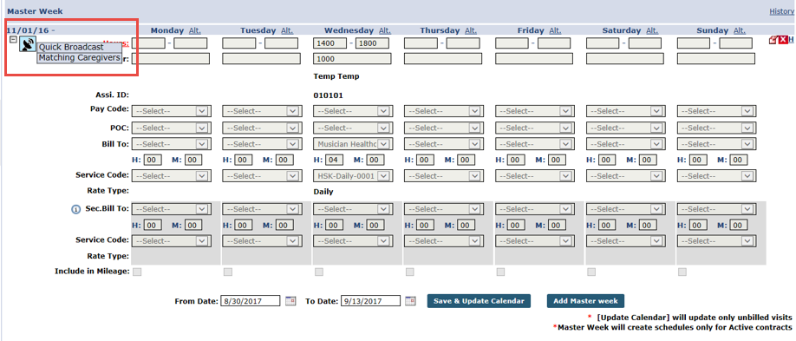Click the Sec.Bill To info icon
Screen dimensions: 796x341
pyautogui.click(x=75, y=209)
